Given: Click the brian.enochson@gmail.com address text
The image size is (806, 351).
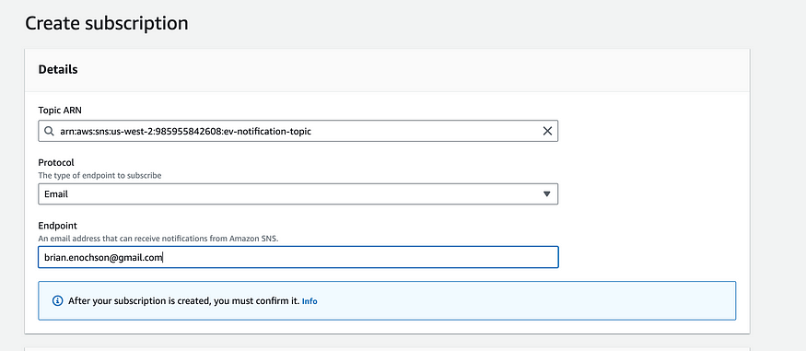Looking at the screenshot, I should [103, 258].
